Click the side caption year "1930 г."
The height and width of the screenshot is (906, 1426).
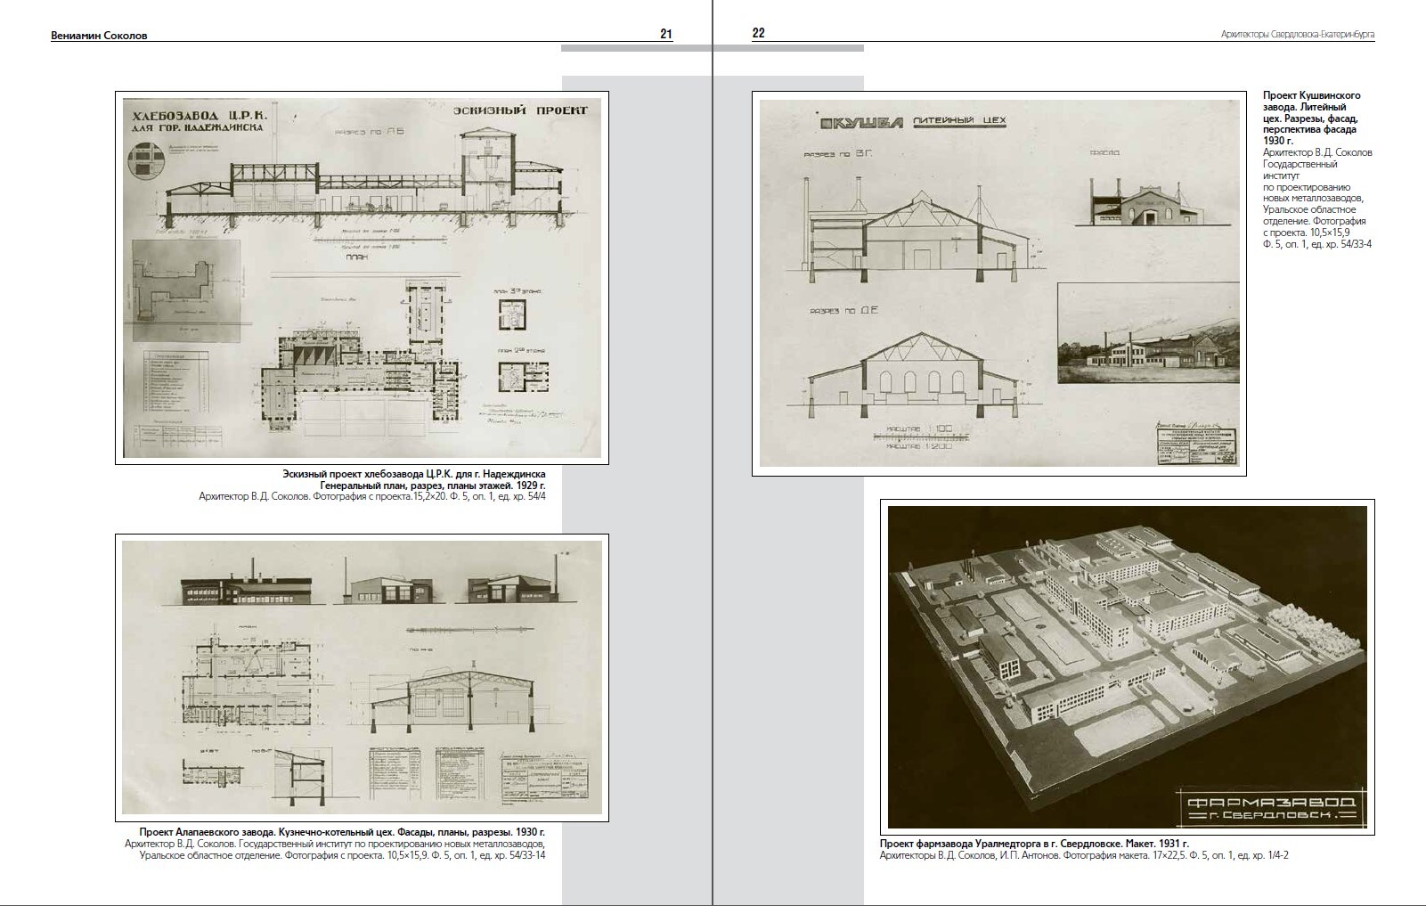(1280, 142)
